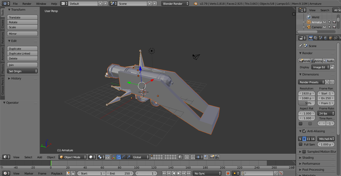341x176 pixels.
Task: Toggle proportional editing in the 3D view header
Action: [187, 157]
